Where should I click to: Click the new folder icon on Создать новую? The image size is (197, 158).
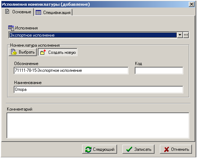tap(43, 52)
